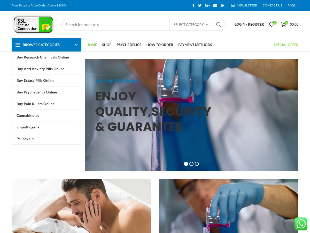Open the PSYCHEDELICS menu item

click(x=129, y=45)
